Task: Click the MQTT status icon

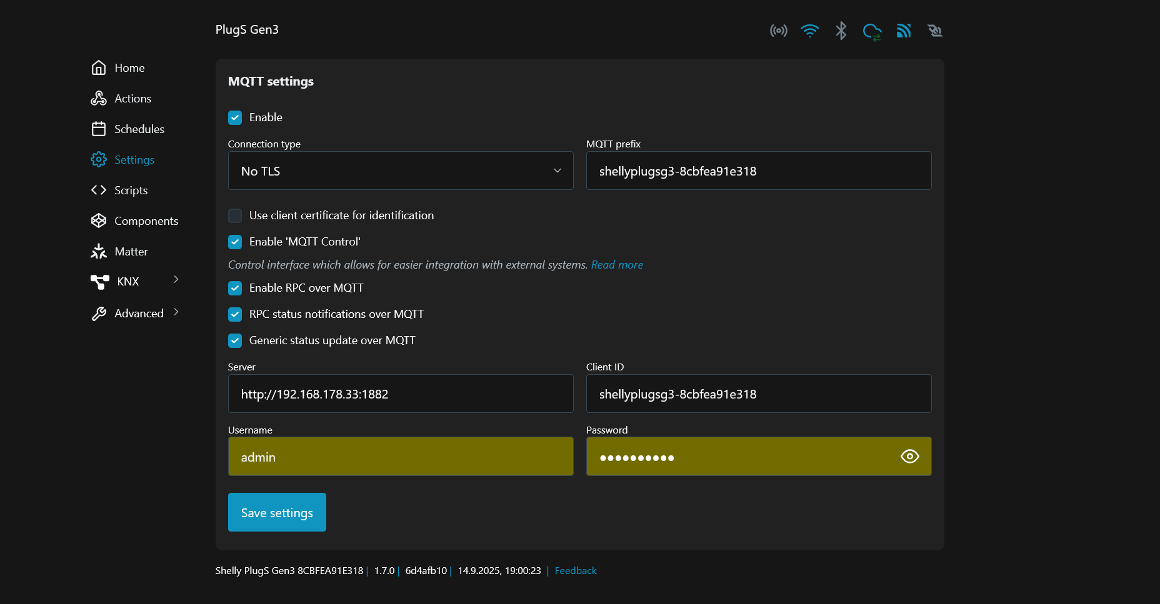Action: coord(904,31)
